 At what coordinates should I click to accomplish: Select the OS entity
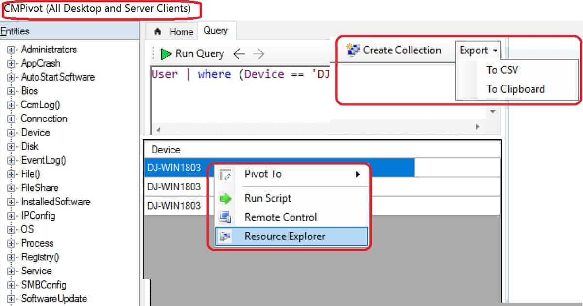pos(27,229)
